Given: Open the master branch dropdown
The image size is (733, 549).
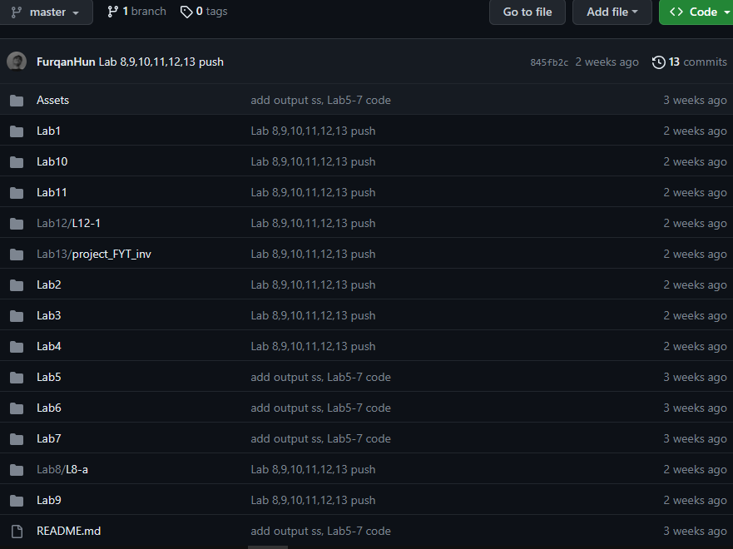Looking at the screenshot, I should 46,12.
